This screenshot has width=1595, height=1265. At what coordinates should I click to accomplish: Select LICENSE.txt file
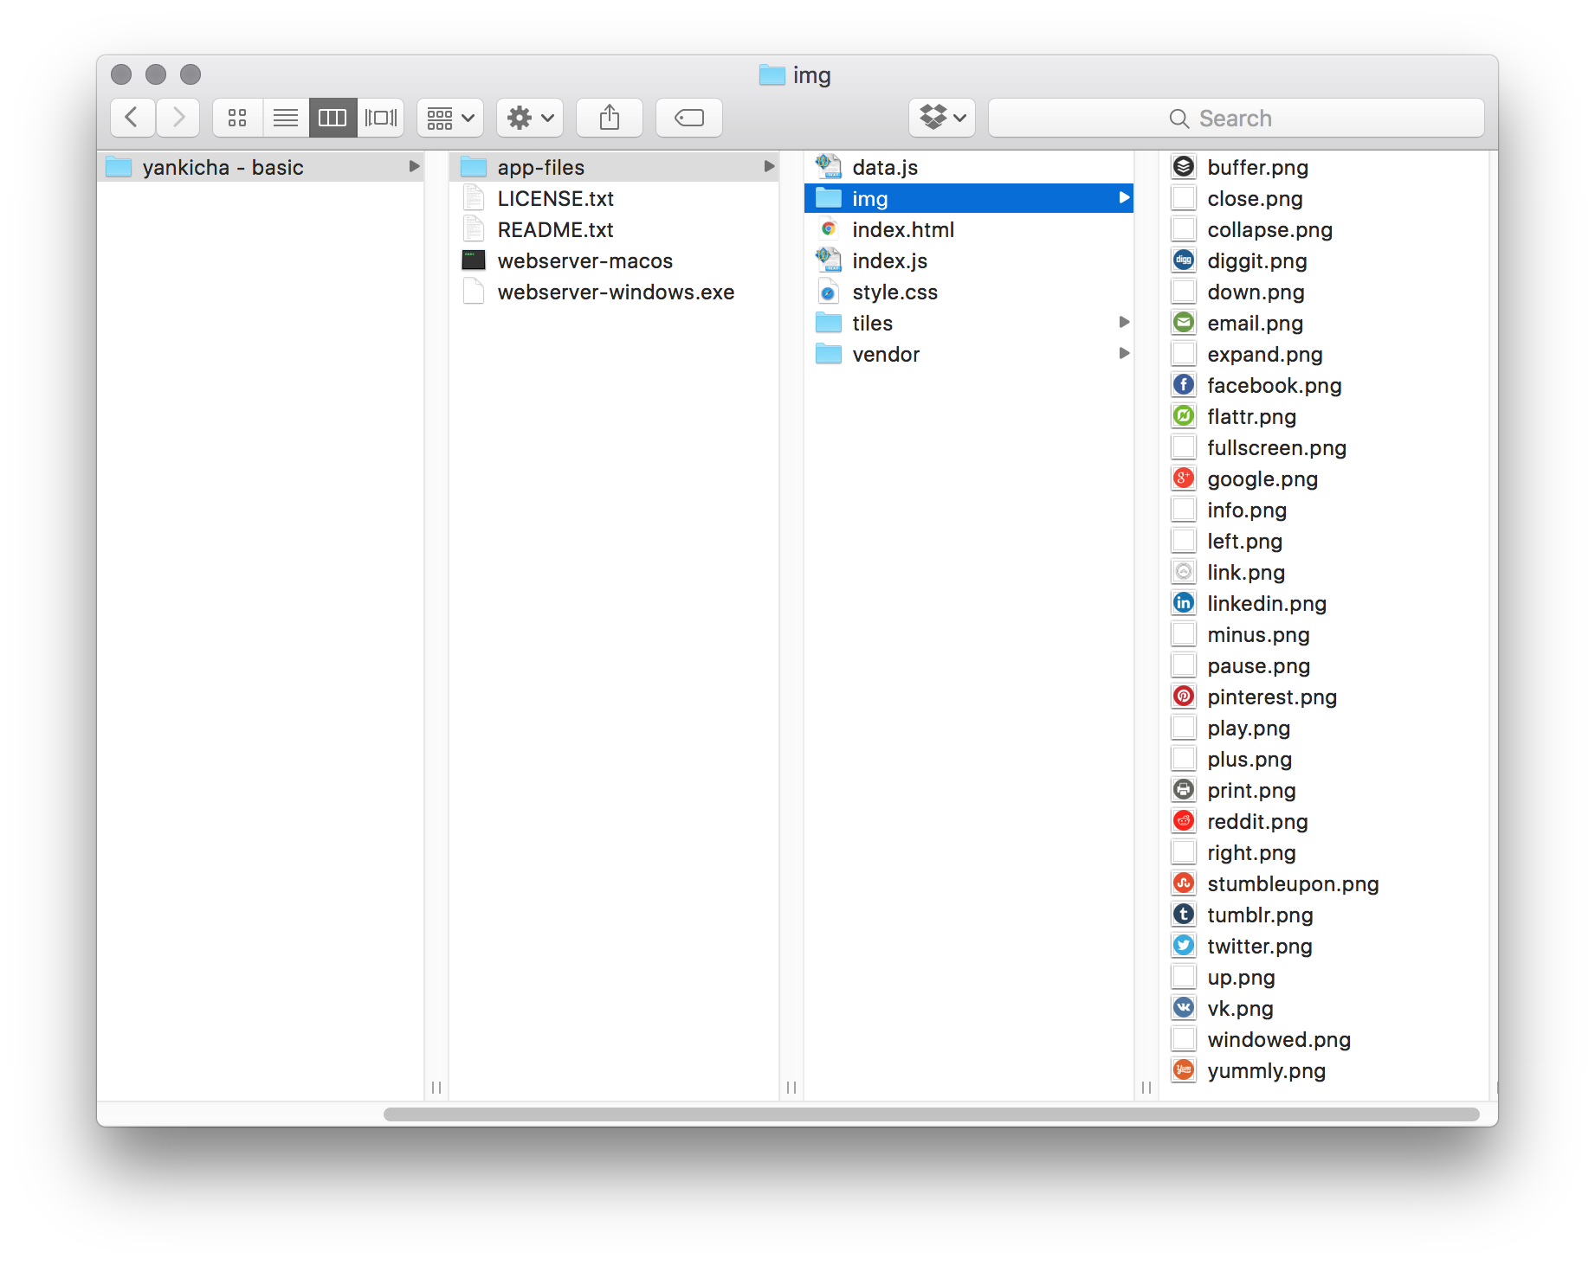(x=614, y=198)
